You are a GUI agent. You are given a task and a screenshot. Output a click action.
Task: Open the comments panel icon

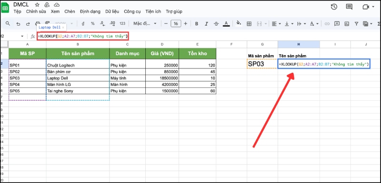click(349, 7)
